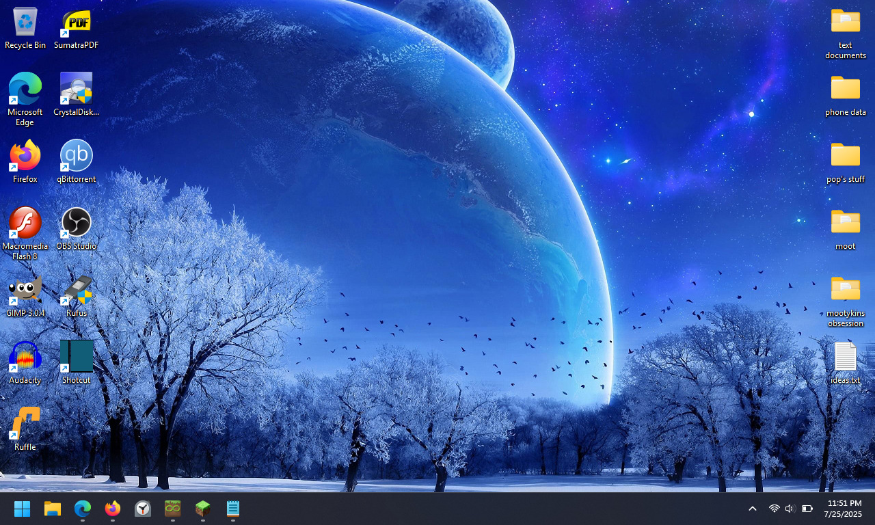Image resolution: width=875 pixels, height=525 pixels.
Task: Open File Explorer from the taskbar
Action: pos(53,509)
